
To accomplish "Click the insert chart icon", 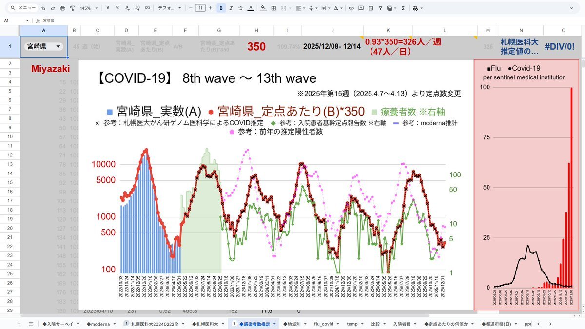I will coord(370,8).
